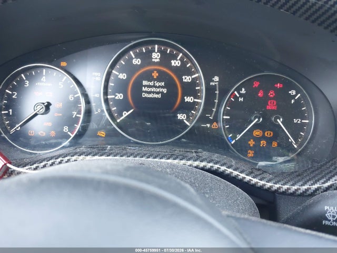Tap the amber low fuel pump warning
The height and width of the screenshot is (253, 337).
[x=275, y=144]
